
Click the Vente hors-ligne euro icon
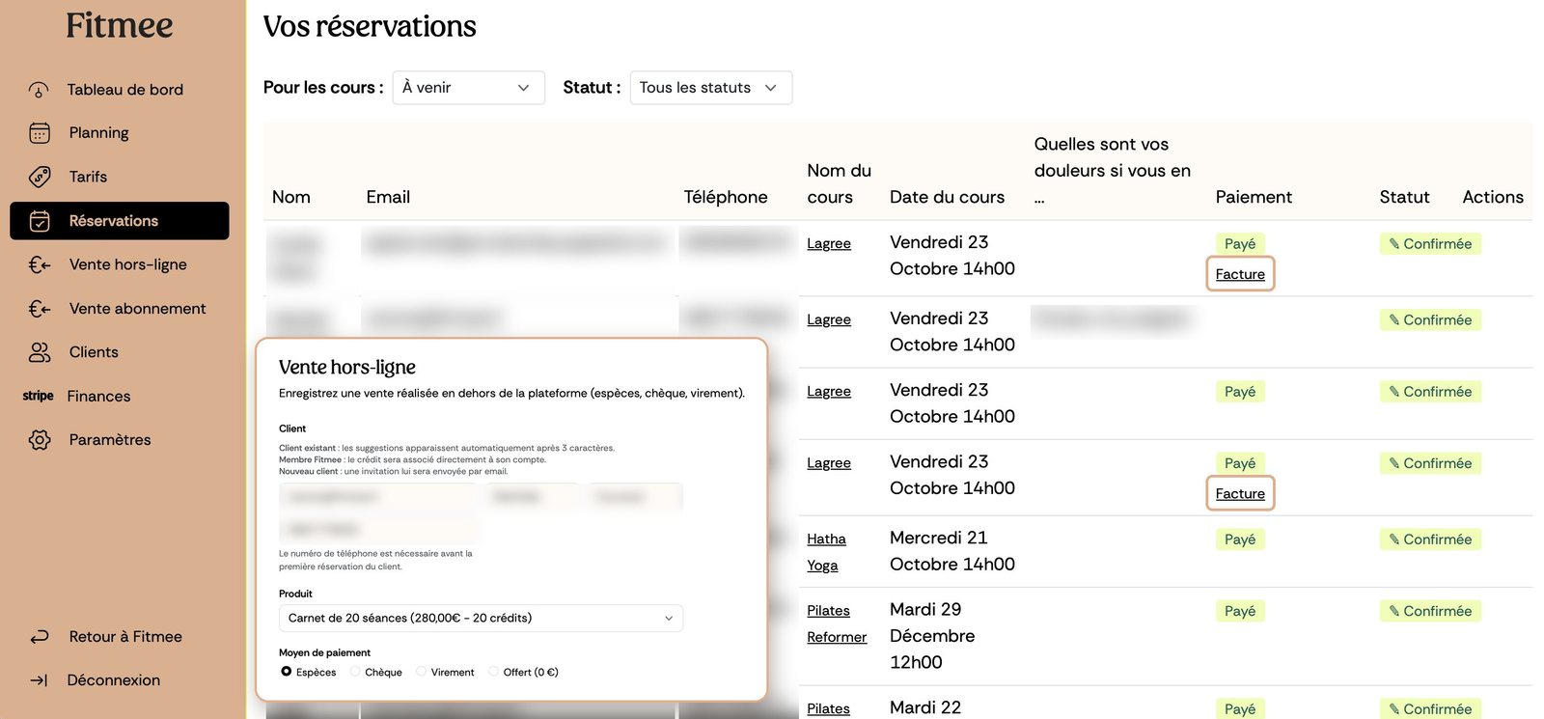[40, 264]
